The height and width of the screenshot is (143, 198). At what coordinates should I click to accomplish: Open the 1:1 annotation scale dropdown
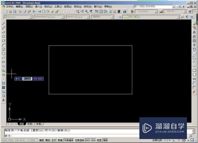coord(168,140)
